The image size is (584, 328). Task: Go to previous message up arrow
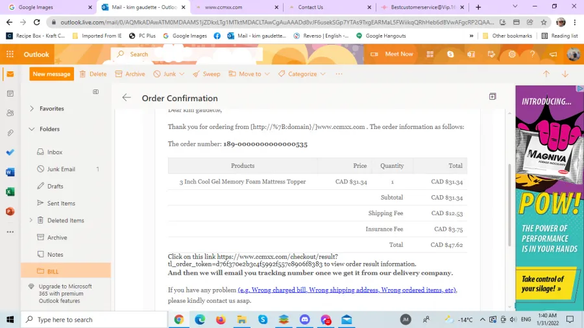[546, 74]
